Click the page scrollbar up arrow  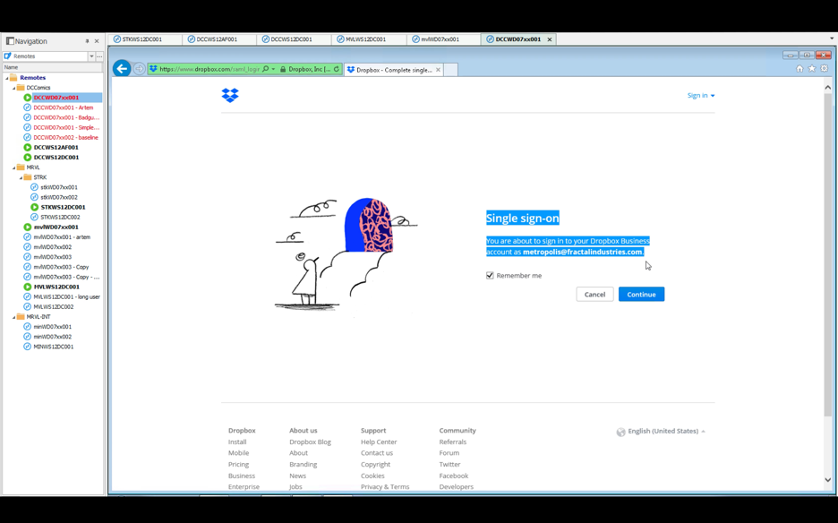coord(827,87)
